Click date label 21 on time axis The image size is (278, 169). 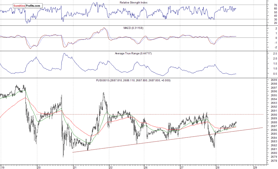[x=75, y=167]
